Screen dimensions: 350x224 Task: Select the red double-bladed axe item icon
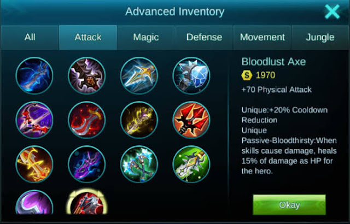[191, 120]
